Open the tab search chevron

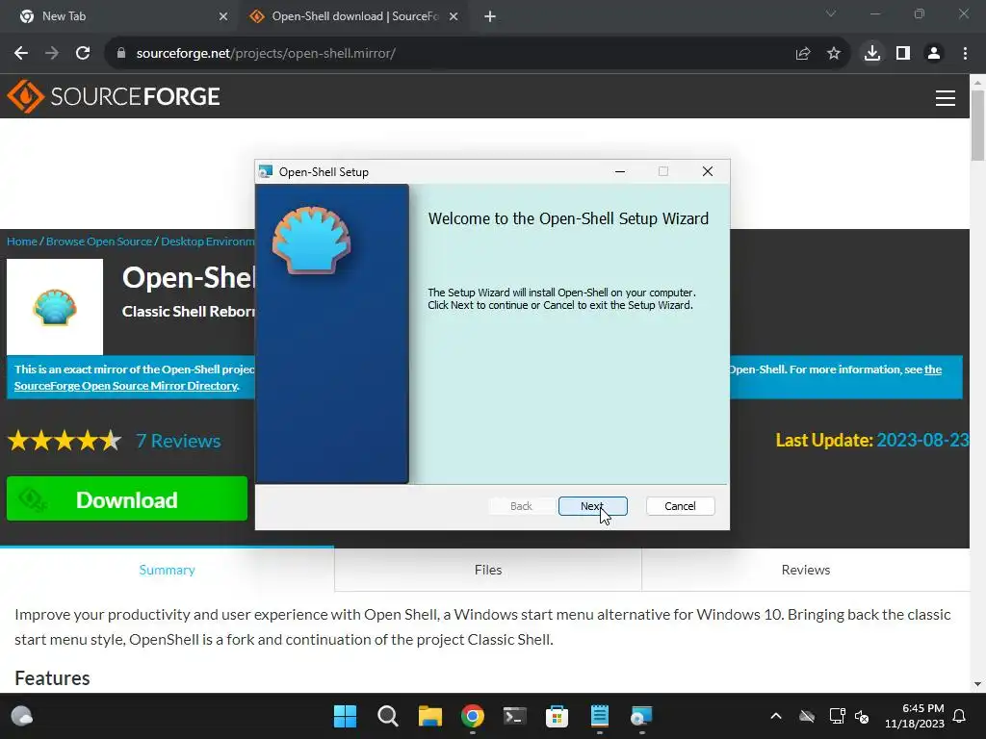(831, 13)
